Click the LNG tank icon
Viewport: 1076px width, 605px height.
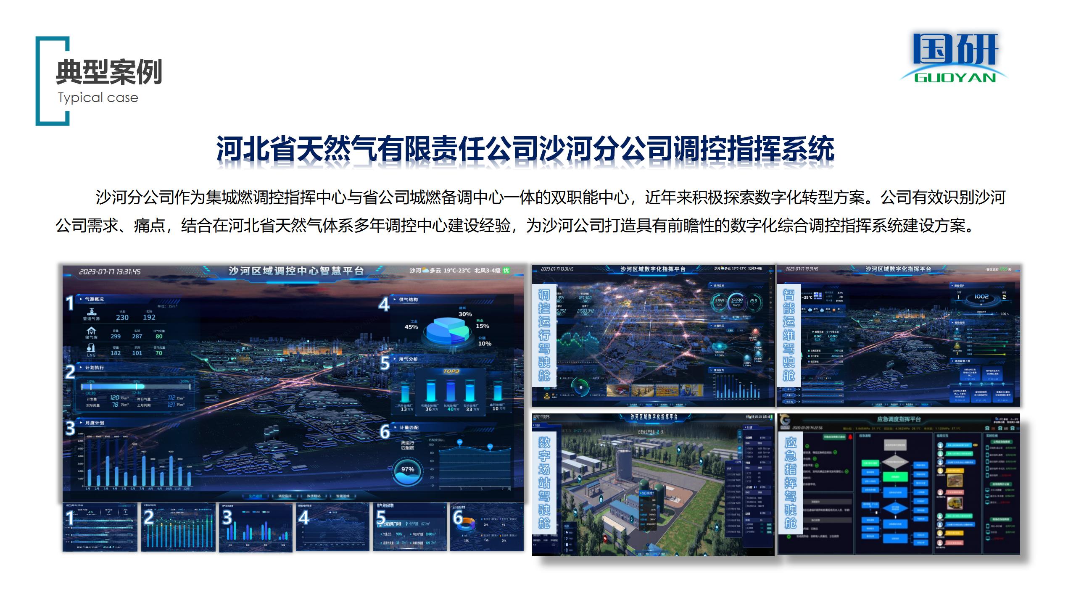tap(91, 348)
